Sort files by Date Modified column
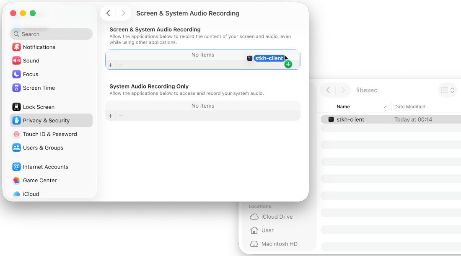 (409, 106)
